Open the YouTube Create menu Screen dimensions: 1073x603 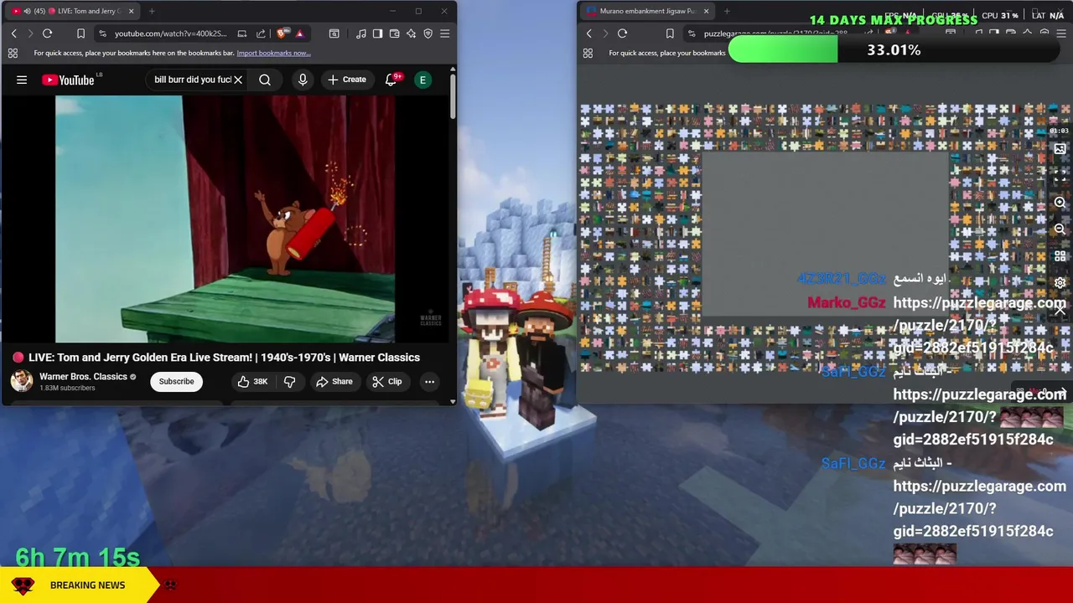(347, 80)
